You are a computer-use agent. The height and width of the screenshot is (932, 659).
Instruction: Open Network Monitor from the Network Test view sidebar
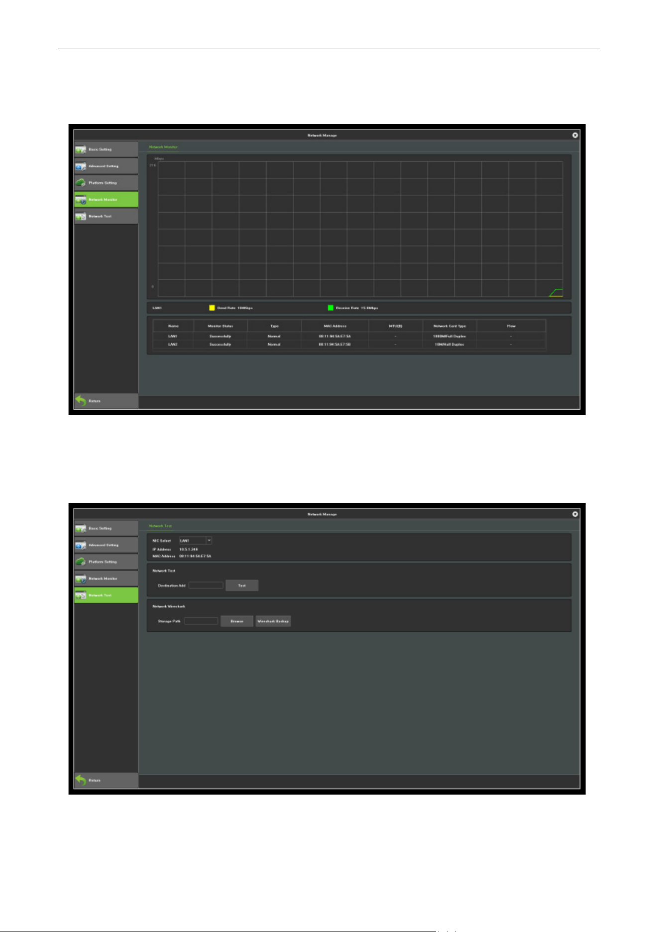(x=106, y=579)
